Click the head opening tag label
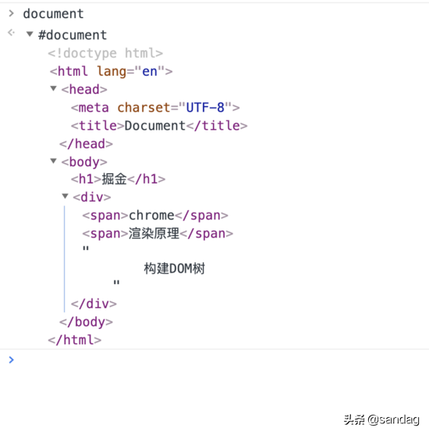The width and height of the screenshot is (429, 435). pyautogui.click(x=84, y=89)
